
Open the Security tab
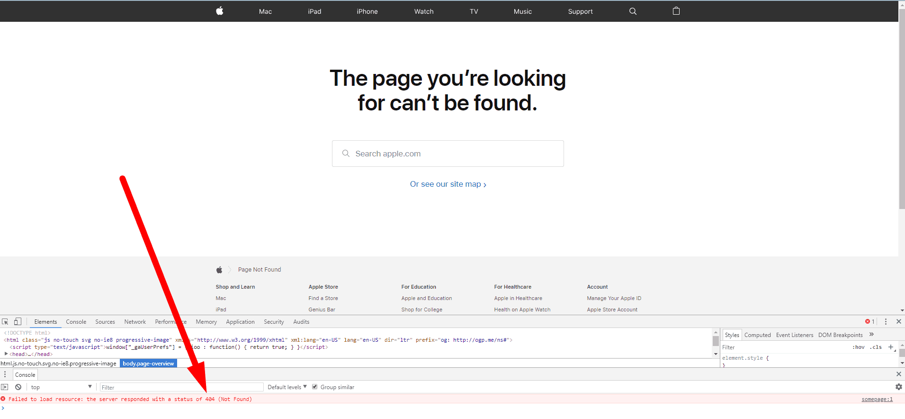(x=274, y=322)
